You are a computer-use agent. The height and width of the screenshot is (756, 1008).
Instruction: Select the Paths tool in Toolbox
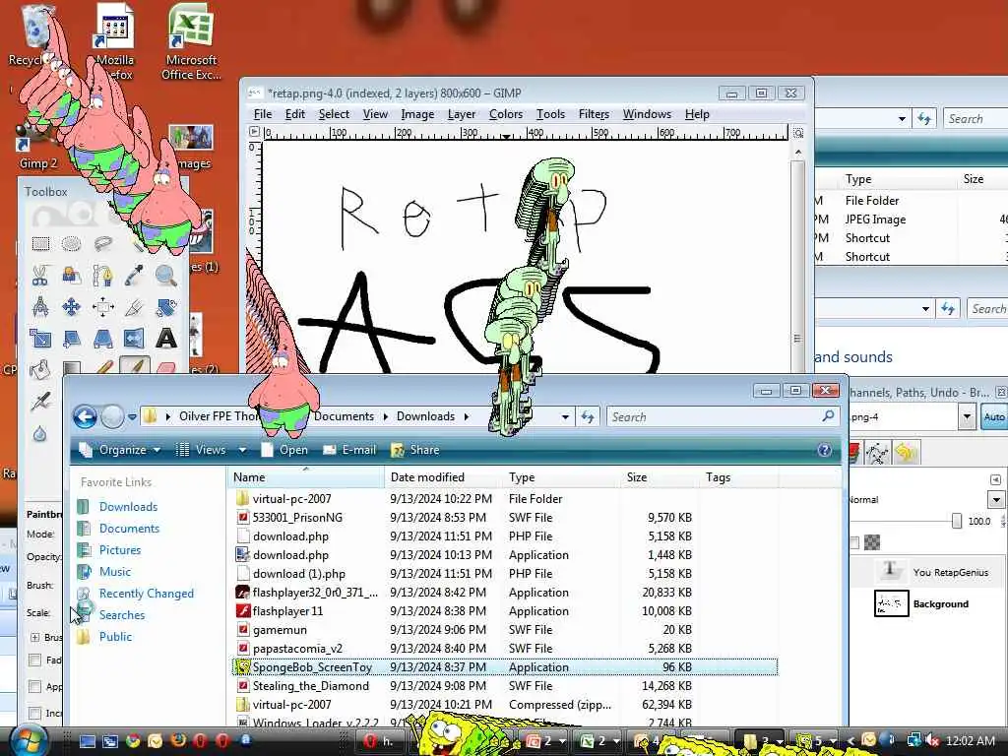[x=102, y=276]
